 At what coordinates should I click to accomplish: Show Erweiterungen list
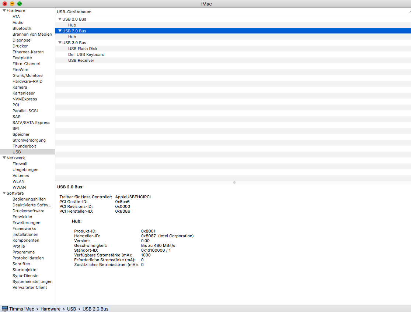27,223
